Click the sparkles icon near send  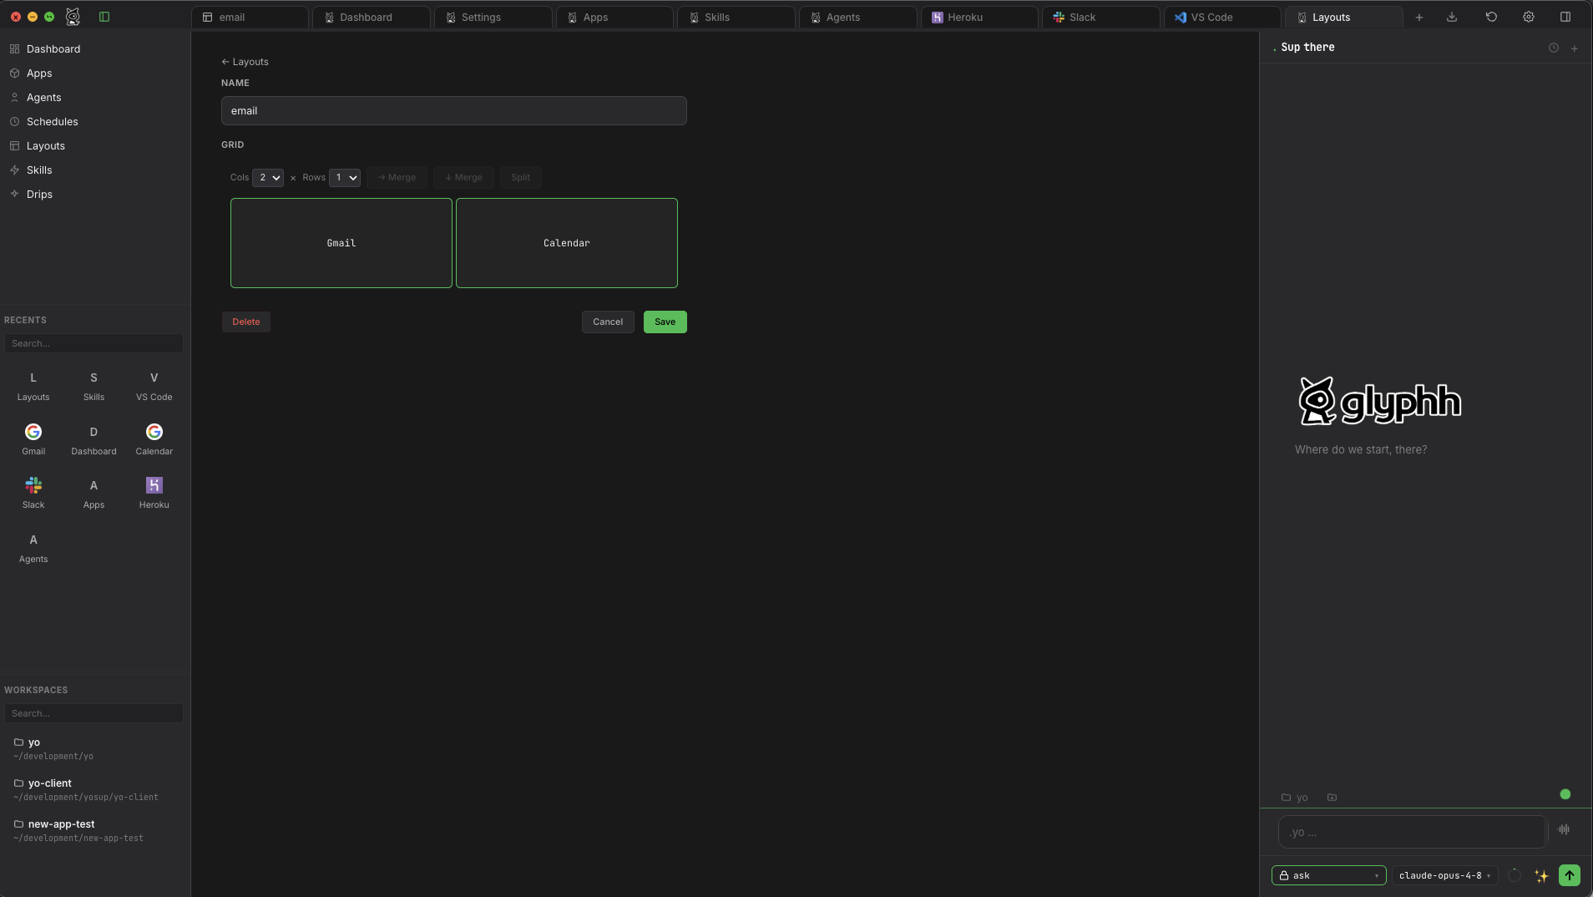(x=1541, y=875)
